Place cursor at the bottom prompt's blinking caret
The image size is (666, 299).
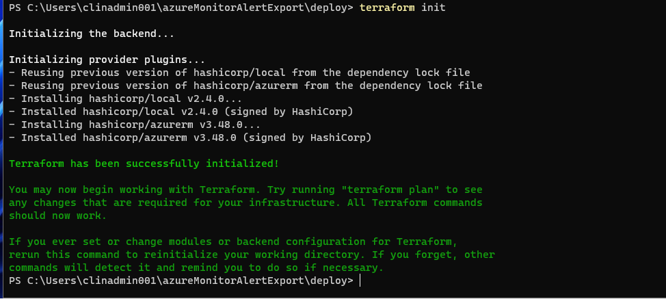click(x=360, y=281)
